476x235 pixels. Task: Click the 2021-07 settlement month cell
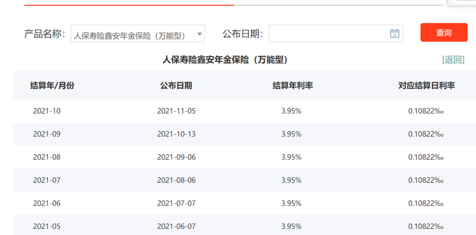47,180
